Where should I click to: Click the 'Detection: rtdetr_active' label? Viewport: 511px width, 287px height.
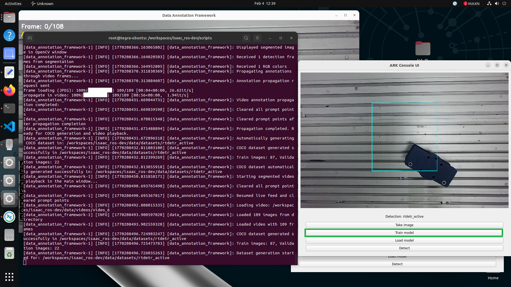point(404,216)
